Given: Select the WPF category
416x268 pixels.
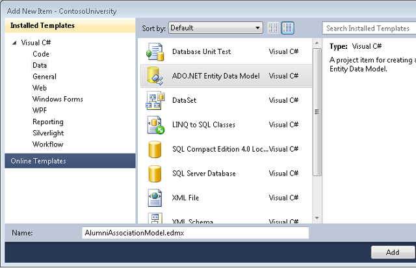Looking at the screenshot, I should [x=40, y=111].
